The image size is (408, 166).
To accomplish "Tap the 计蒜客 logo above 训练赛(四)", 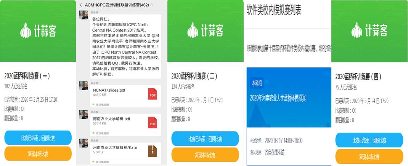I will pos(369,30).
